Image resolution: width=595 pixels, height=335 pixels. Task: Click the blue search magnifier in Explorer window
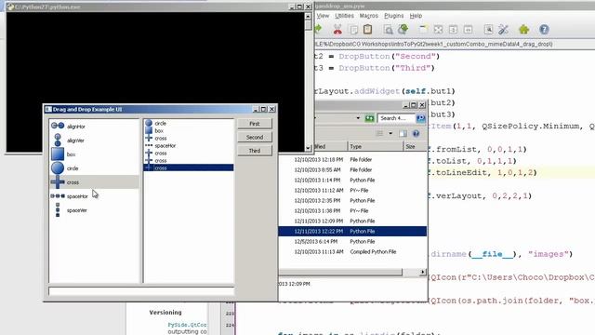pos(421,118)
